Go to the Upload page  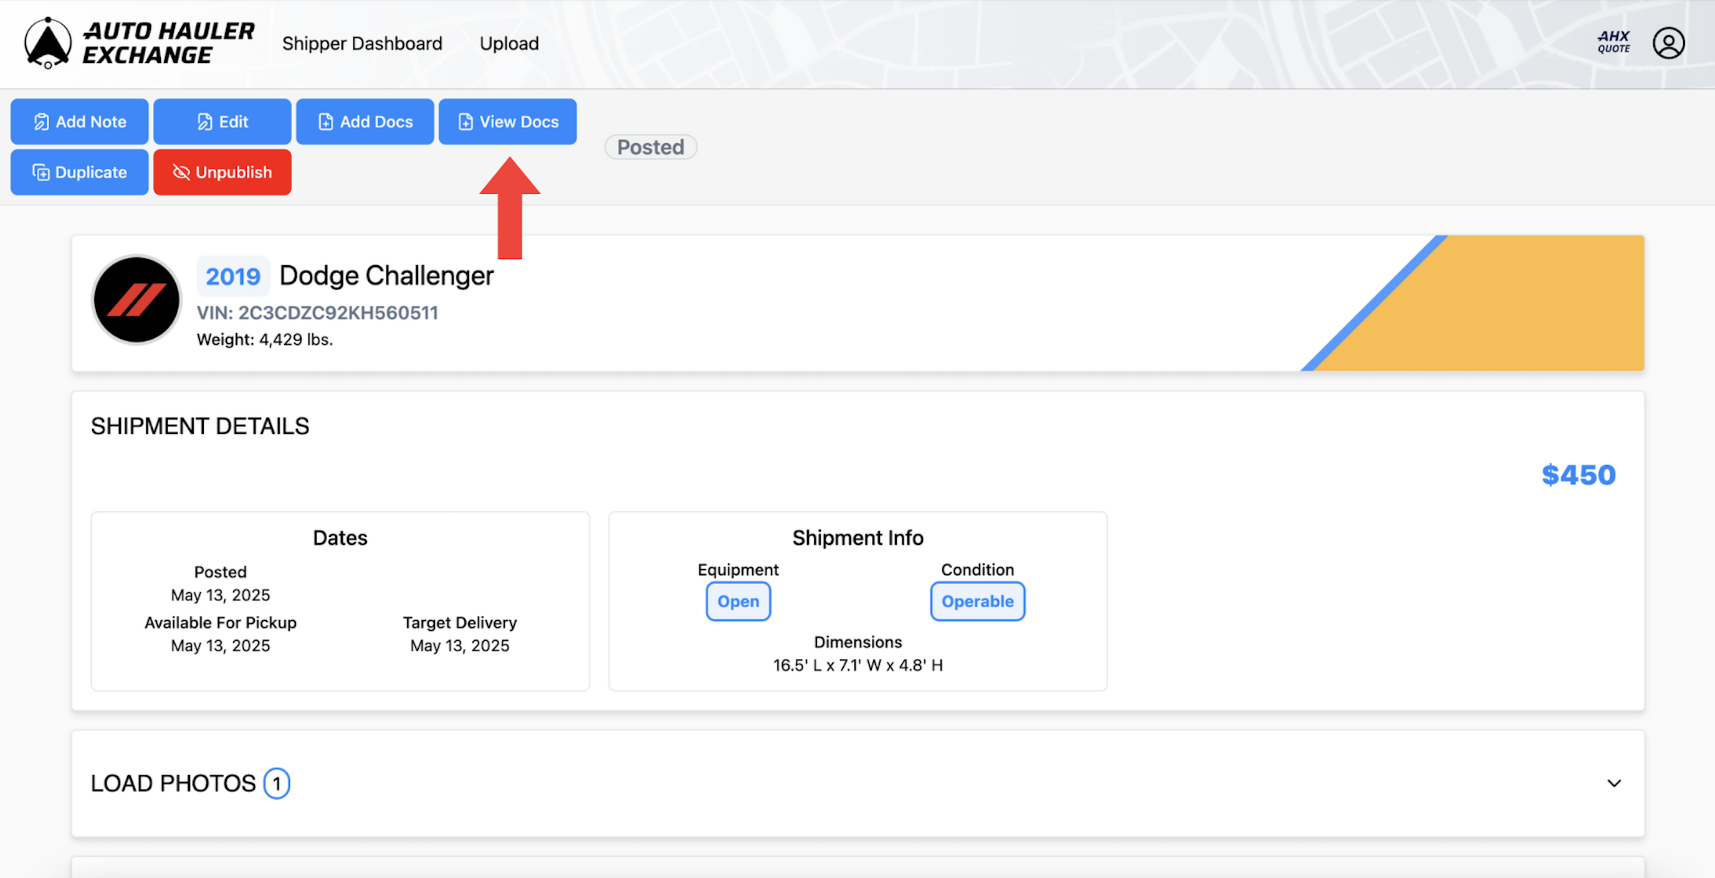click(x=509, y=43)
